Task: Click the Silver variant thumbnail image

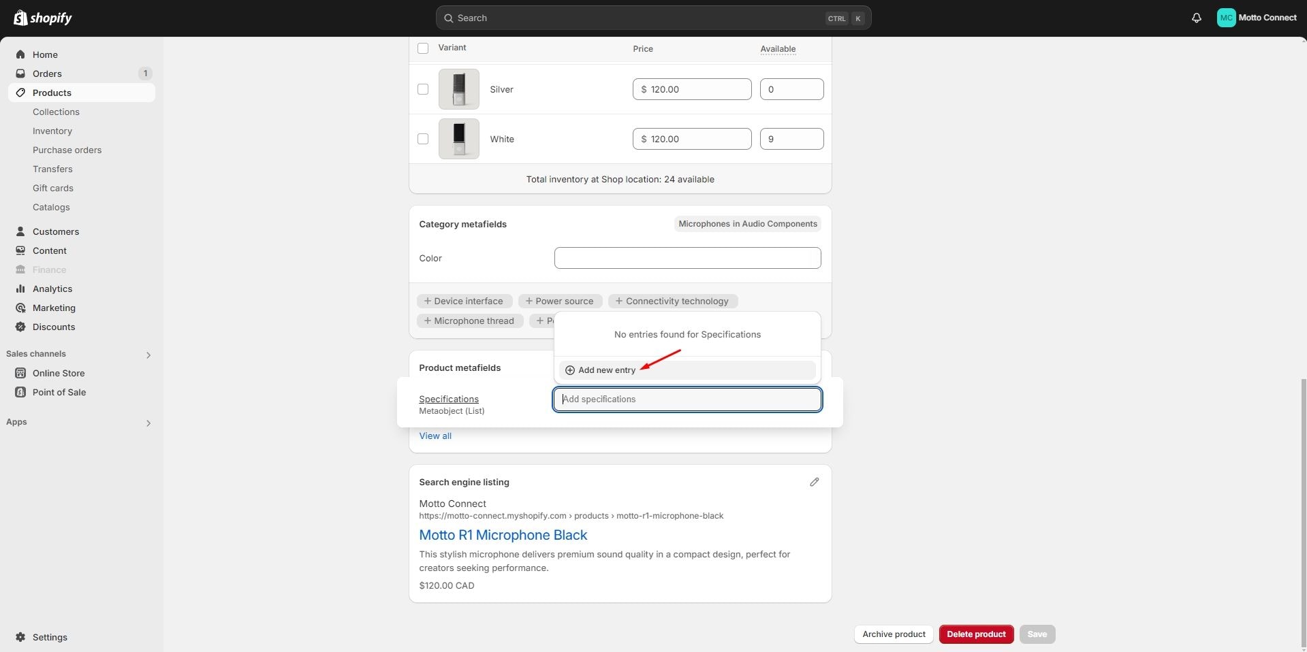Action: [x=458, y=89]
